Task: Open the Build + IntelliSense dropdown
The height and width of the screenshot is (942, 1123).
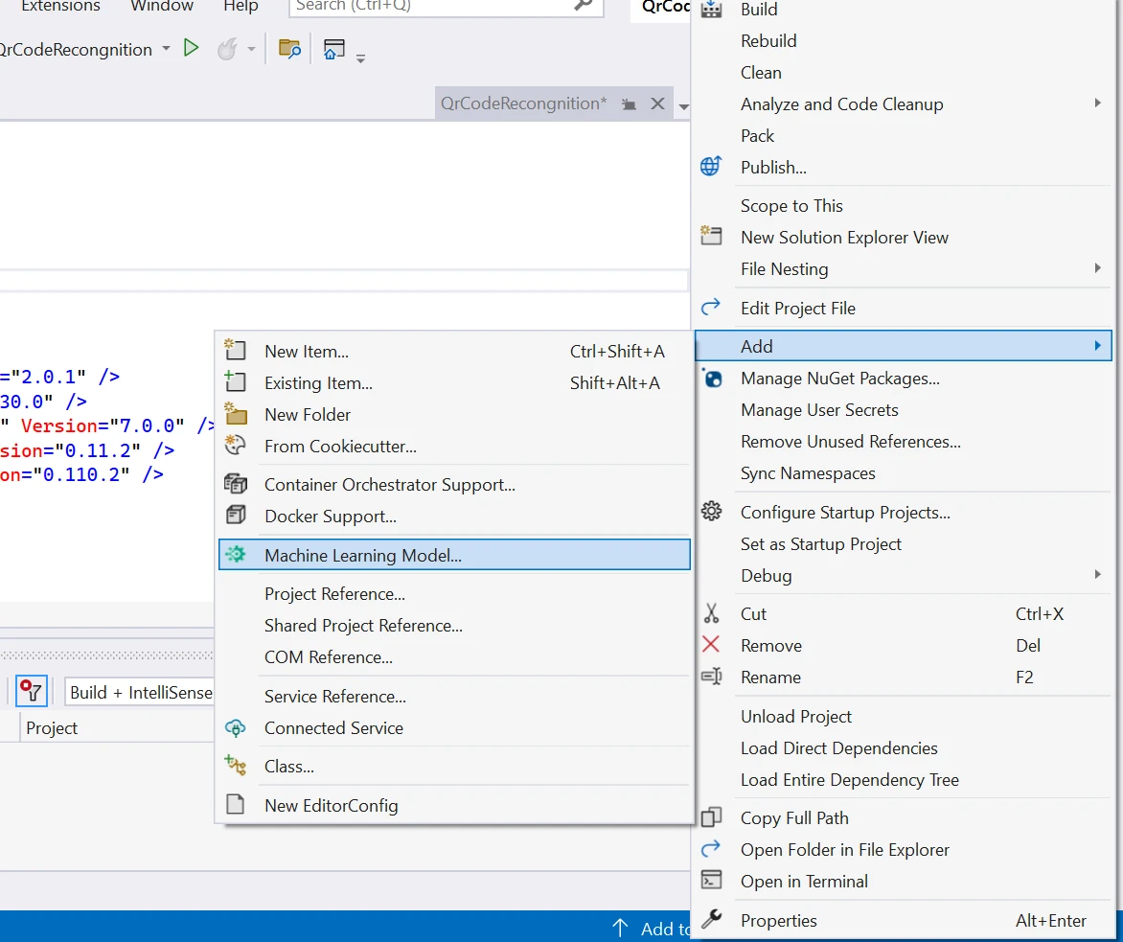Action: click(x=141, y=692)
